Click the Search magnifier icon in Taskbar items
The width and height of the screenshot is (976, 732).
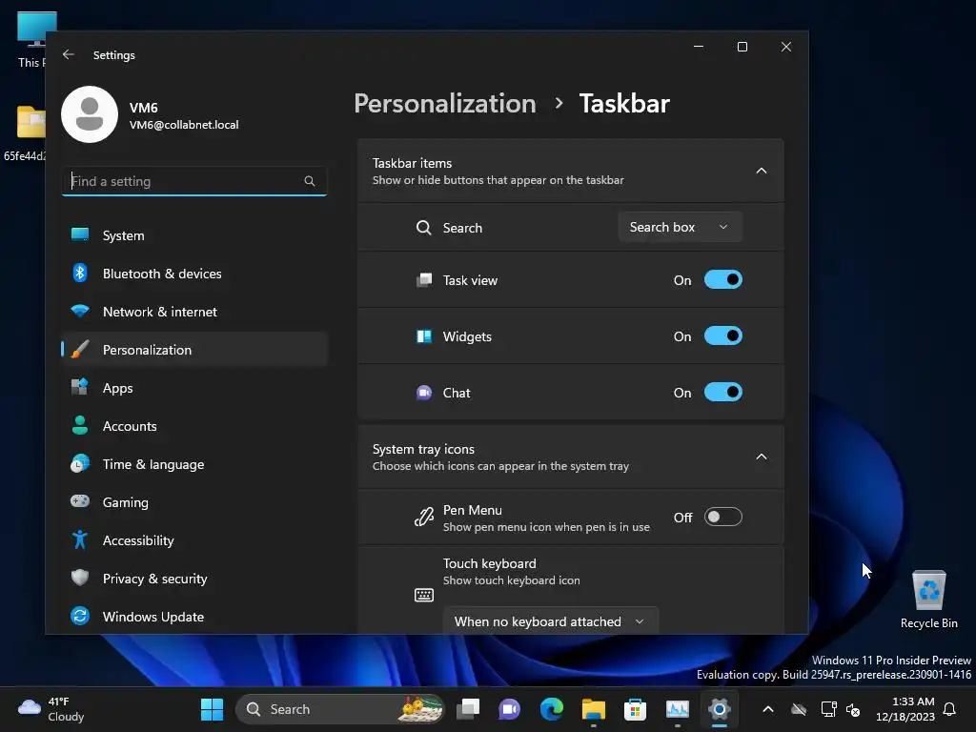point(424,228)
